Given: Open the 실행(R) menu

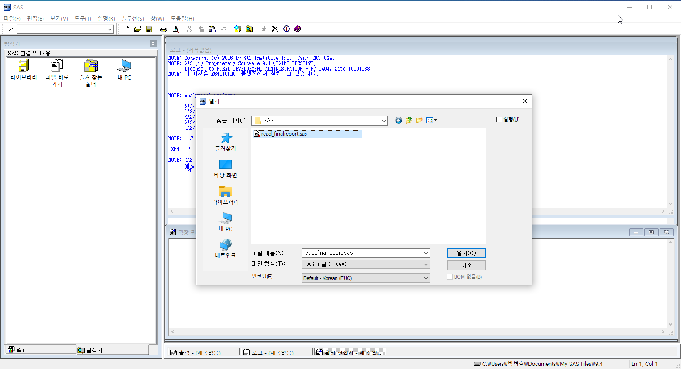Looking at the screenshot, I should [106, 18].
